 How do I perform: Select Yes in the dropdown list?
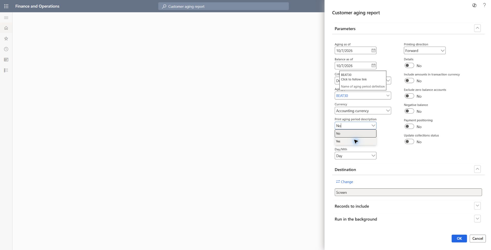pyautogui.click(x=355, y=141)
